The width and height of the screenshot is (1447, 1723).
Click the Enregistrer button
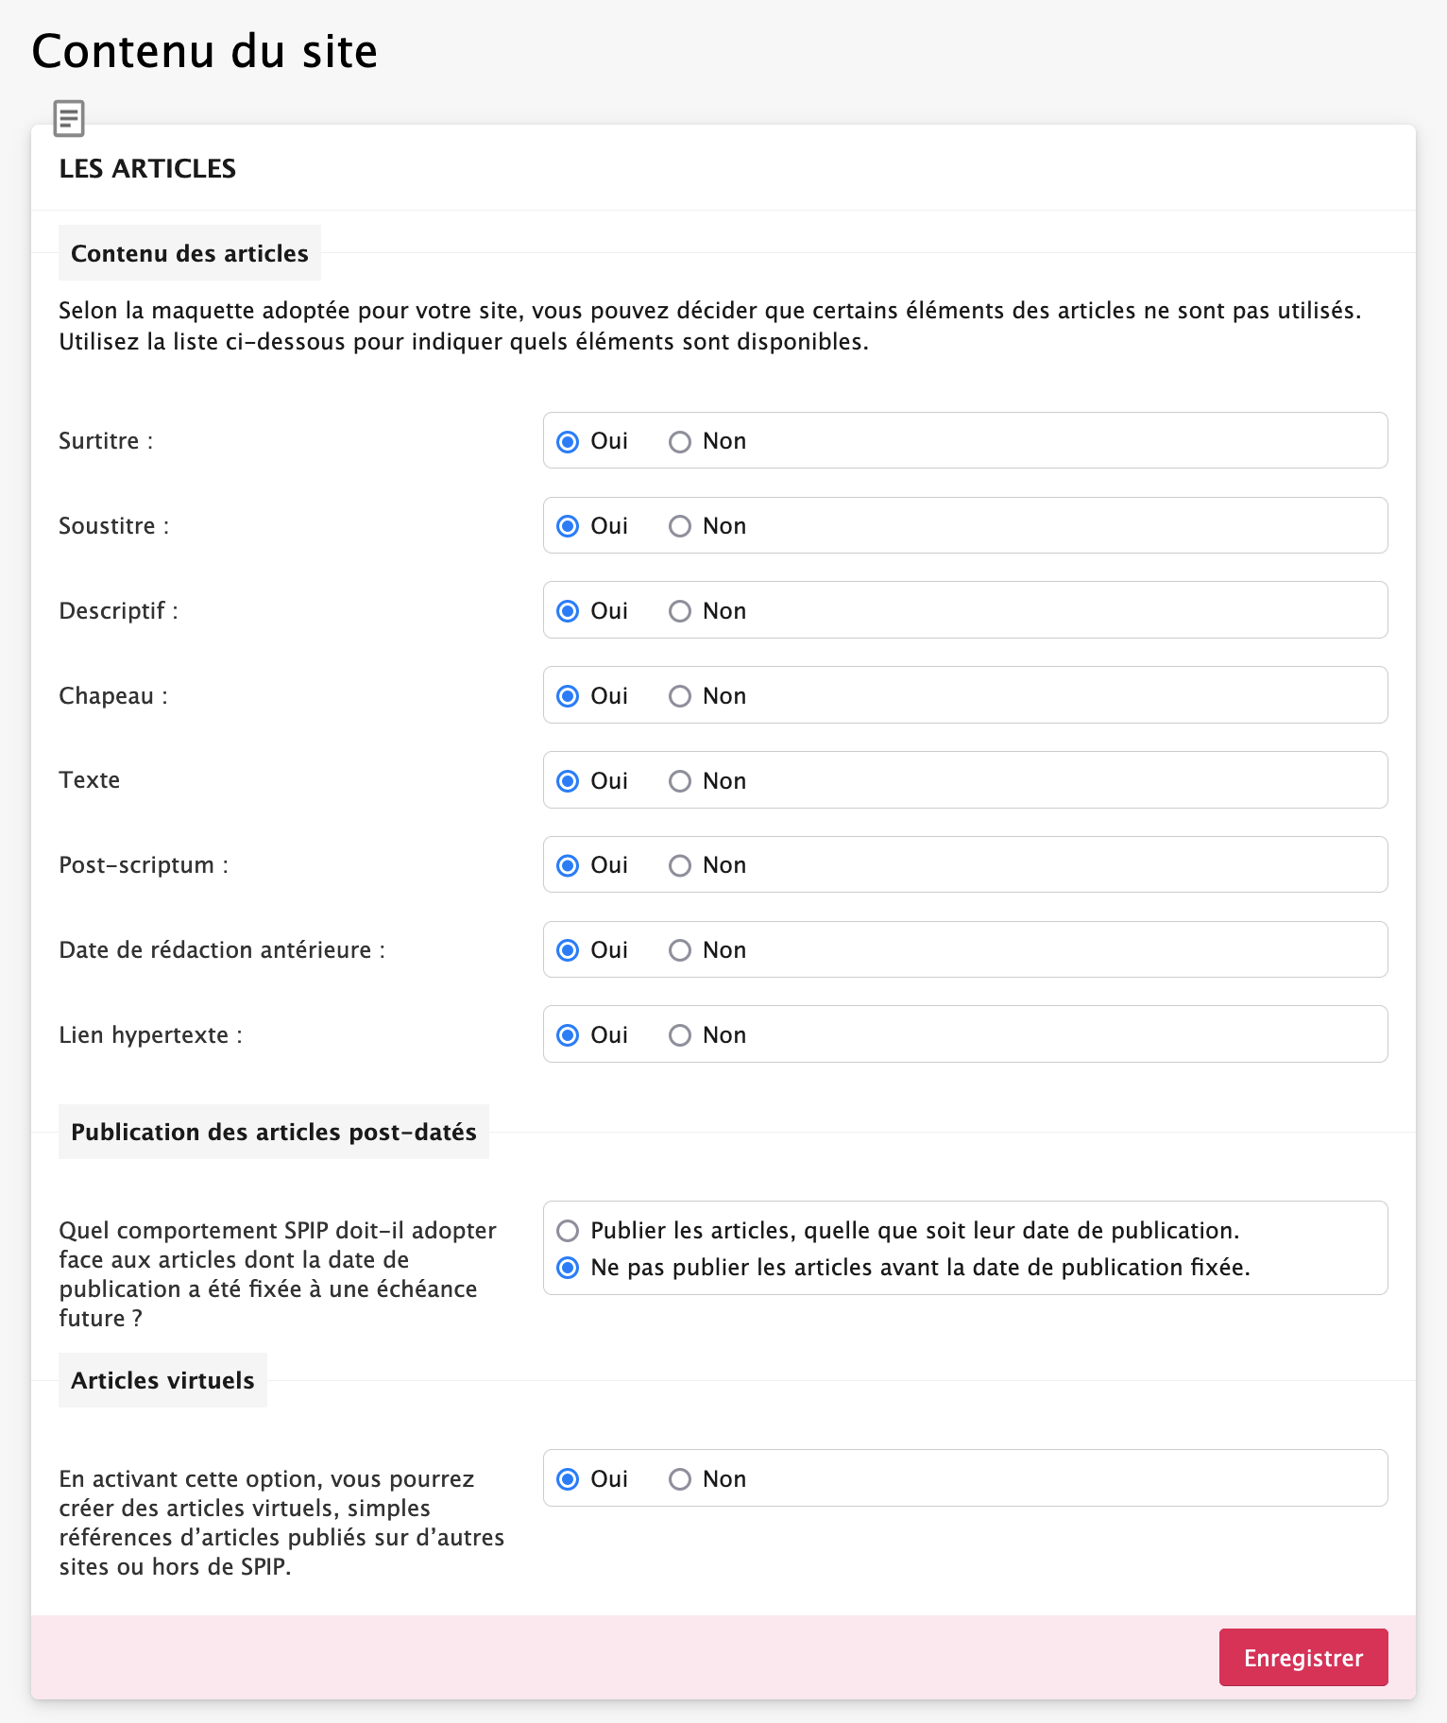(1302, 1658)
